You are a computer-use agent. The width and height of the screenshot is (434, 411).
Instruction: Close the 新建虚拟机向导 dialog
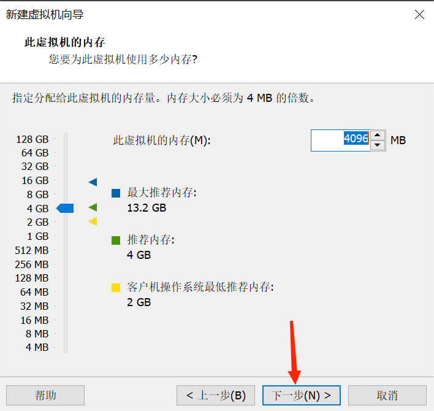tap(419, 14)
